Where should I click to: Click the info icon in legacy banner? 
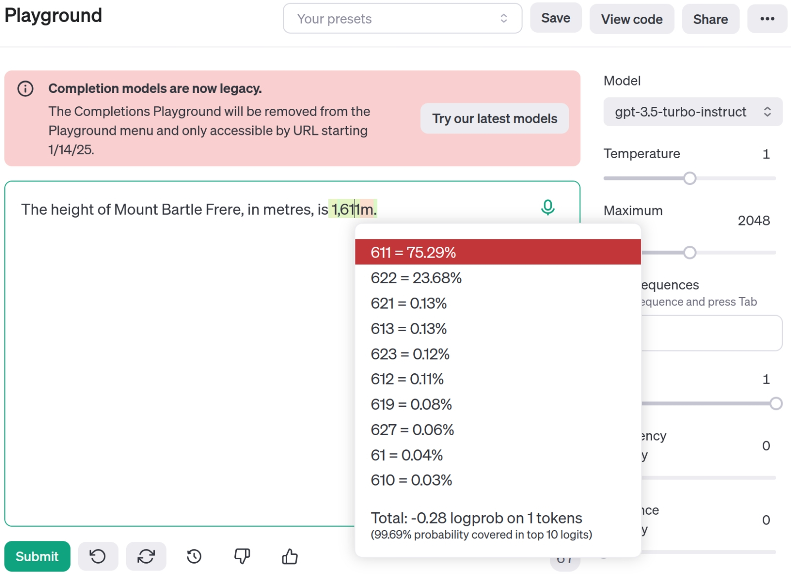click(25, 89)
